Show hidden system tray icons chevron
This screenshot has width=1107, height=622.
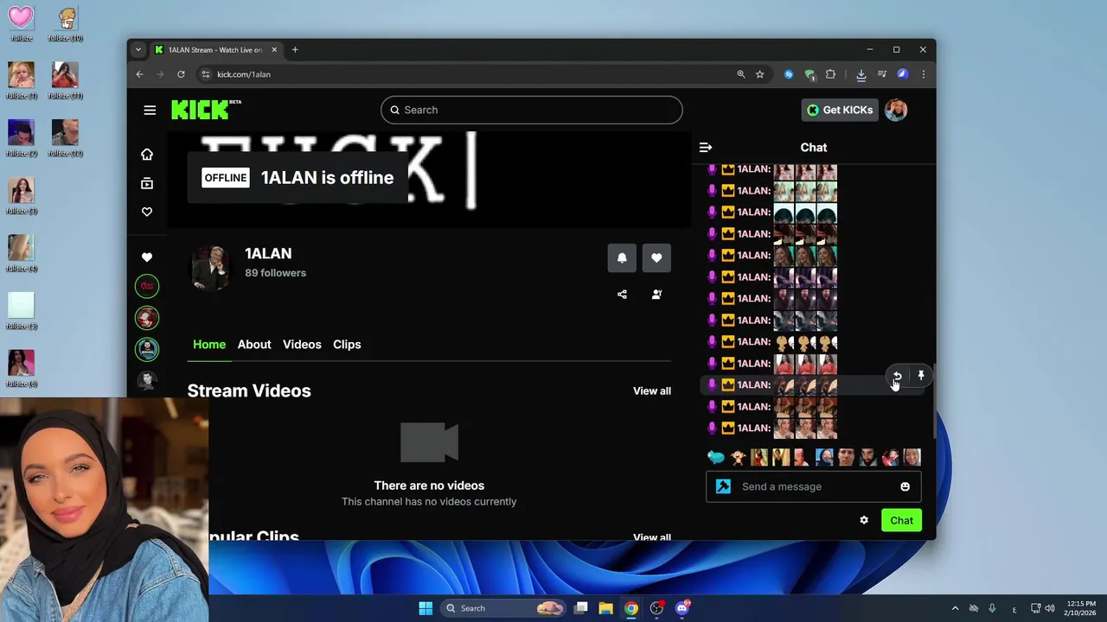(955, 608)
